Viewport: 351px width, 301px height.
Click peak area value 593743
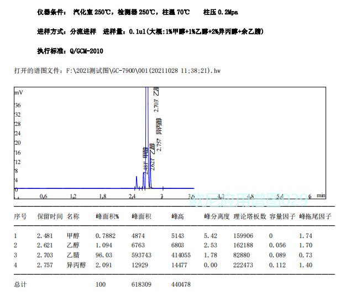click(142, 255)
